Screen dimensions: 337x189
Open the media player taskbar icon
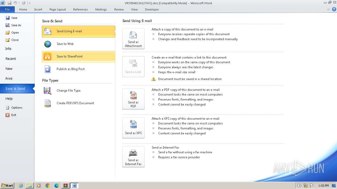pyautogui.click(x=39, y=186)
